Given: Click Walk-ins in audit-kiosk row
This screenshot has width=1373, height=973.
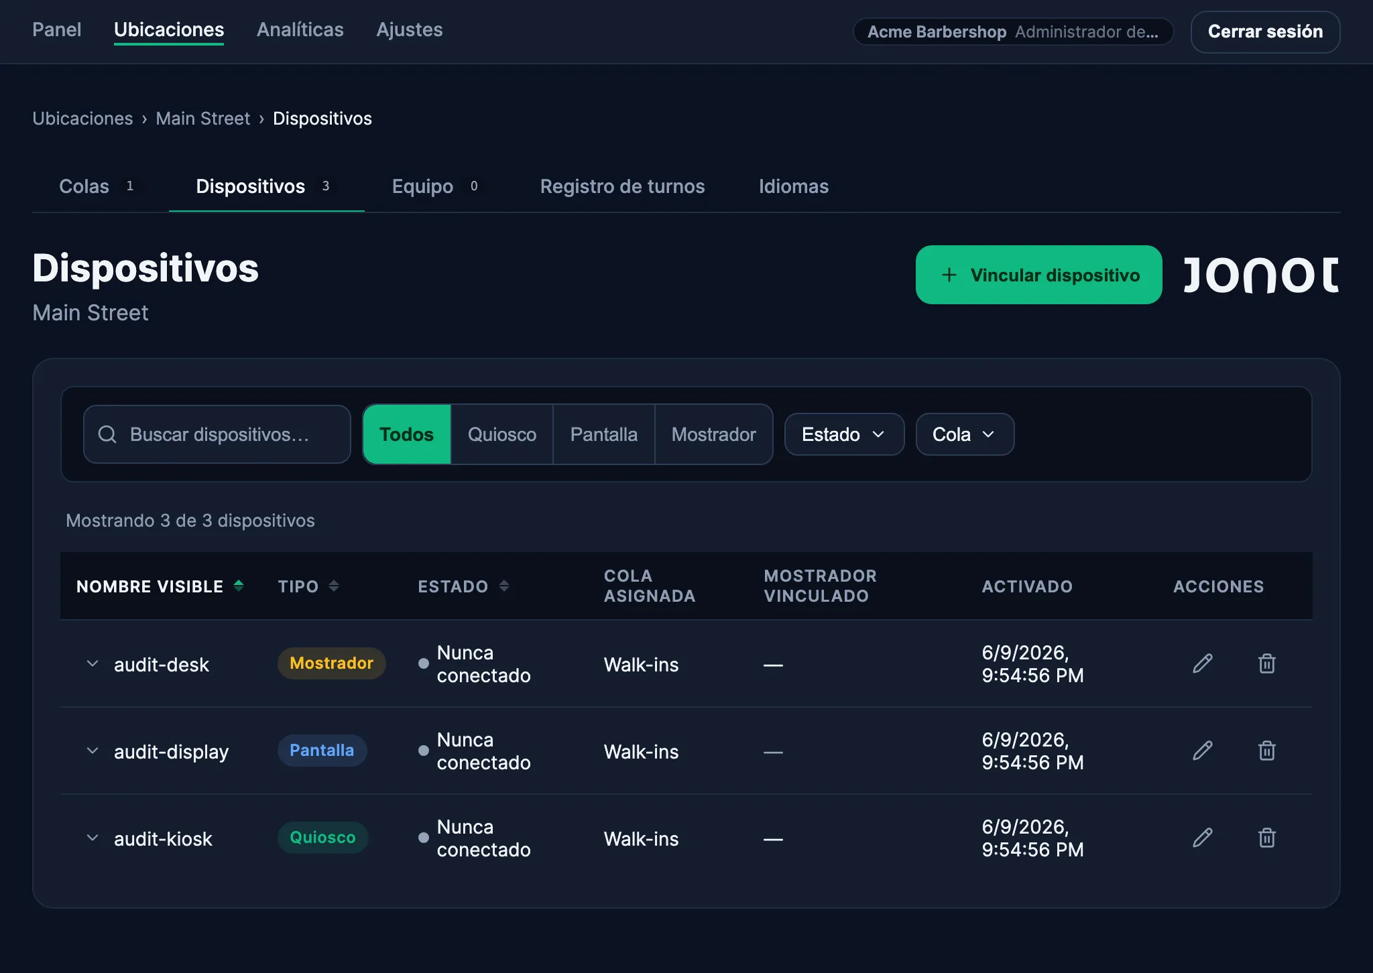Looking at the screenshot, I should (641, 839).
